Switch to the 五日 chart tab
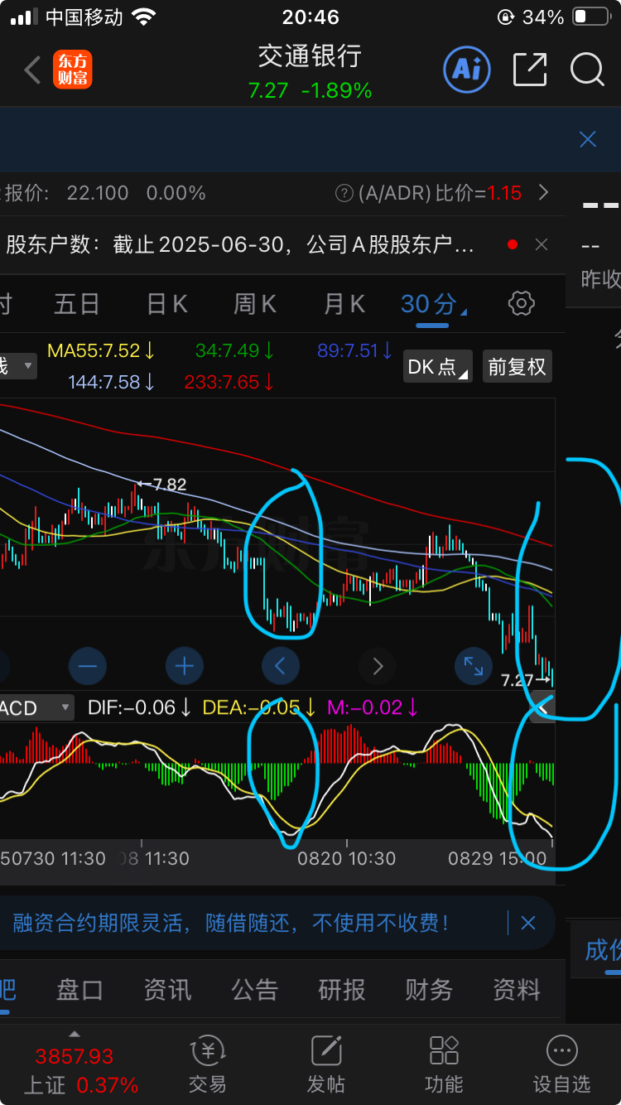The image size is (621, 1105). [x=77, y=304]
